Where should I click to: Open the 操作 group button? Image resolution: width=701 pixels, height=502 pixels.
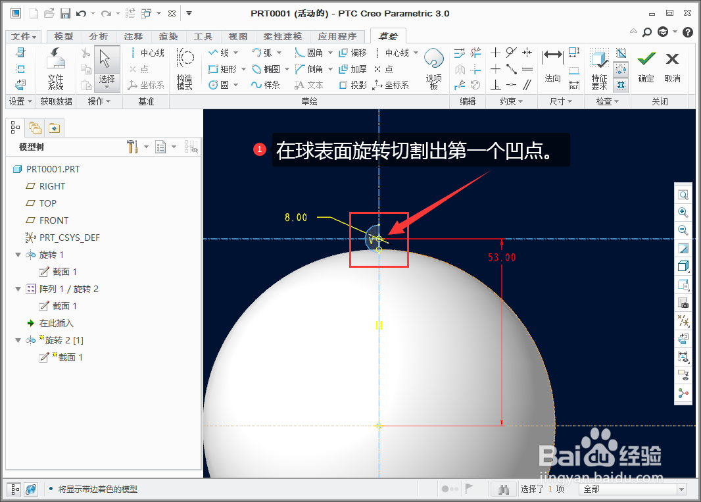(x=99, y=101)
